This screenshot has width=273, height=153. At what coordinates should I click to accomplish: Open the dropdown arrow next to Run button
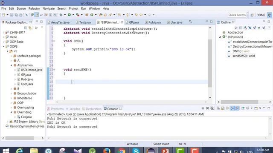tap(73, 15)
